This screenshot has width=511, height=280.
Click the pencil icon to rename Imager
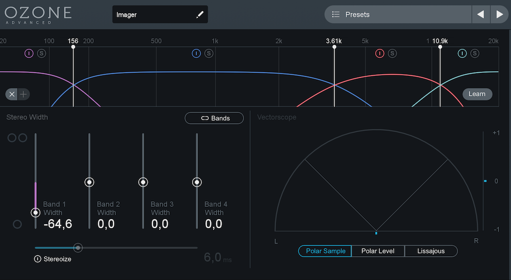(200, 15)
